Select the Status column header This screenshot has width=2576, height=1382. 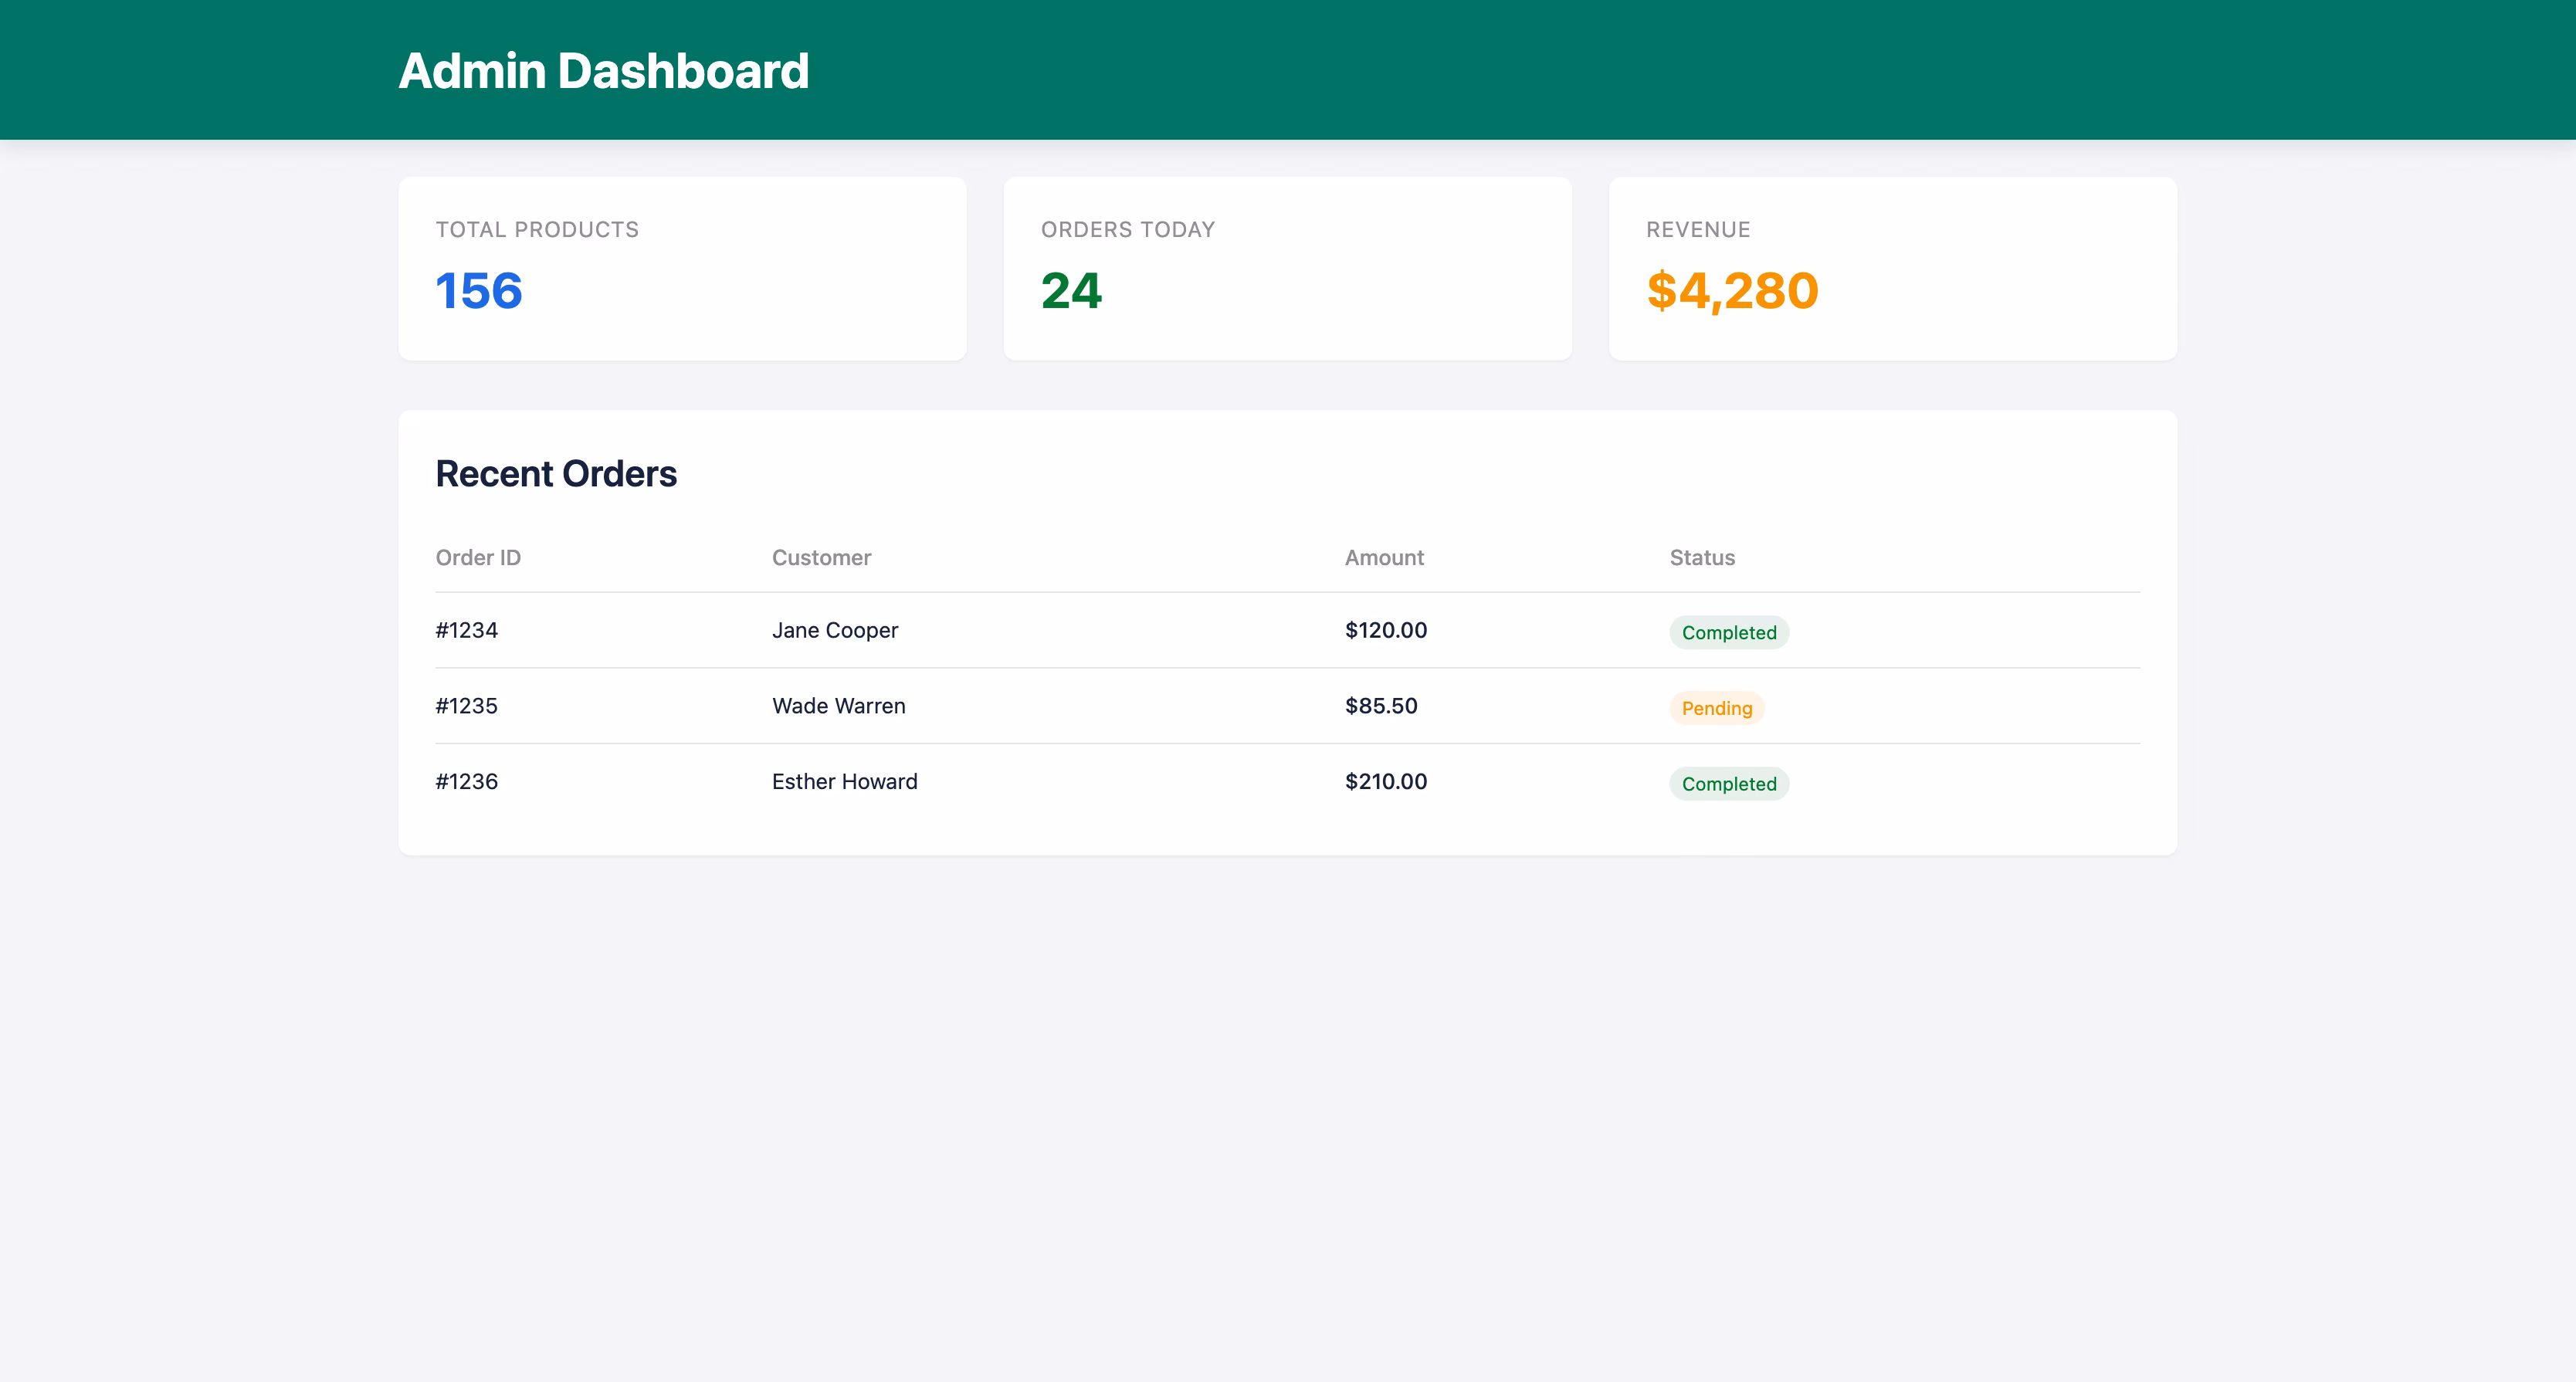point(1702,557)
